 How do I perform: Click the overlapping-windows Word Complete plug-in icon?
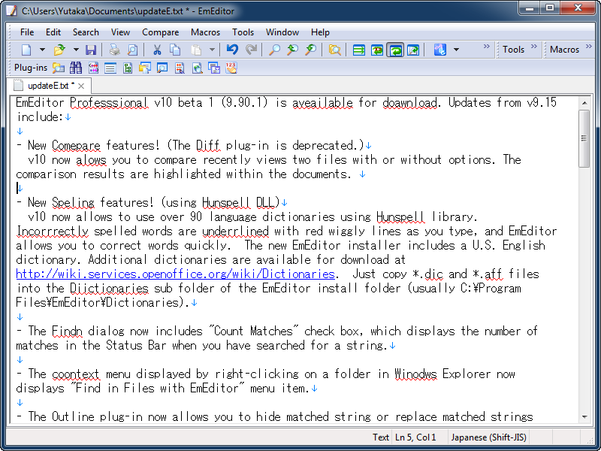click(214, 68)
